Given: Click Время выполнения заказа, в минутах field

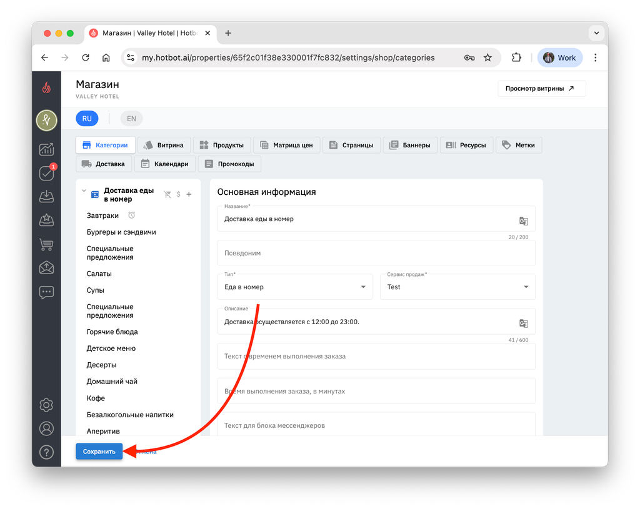Looking at the screenshot, I should (376, 391).
